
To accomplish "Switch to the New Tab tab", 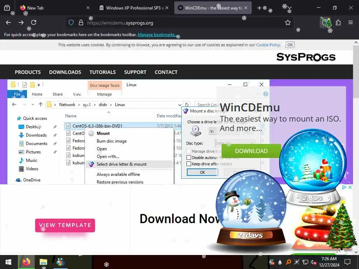I will pyautogui.click(x=53, y=8).
